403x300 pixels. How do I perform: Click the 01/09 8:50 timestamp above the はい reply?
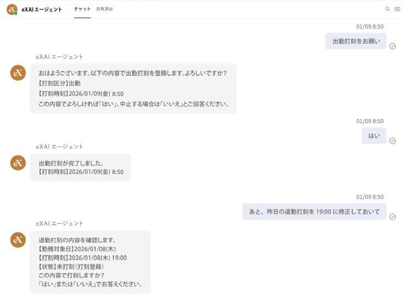coord(370,121)
